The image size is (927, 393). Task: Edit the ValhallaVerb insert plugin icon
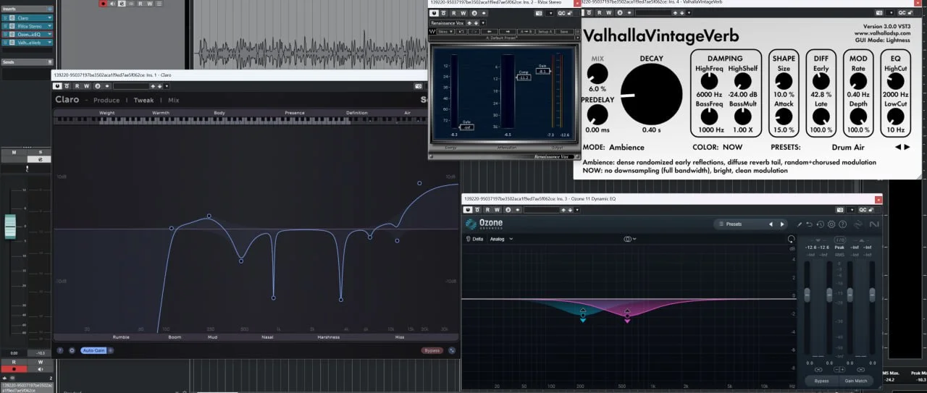[x=12, y=42]
